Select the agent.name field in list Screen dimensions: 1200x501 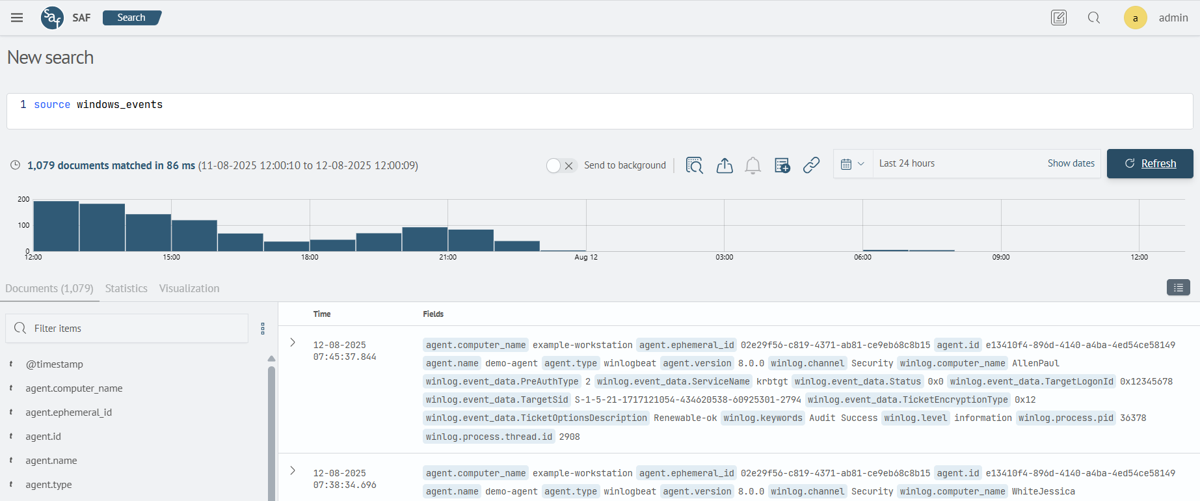(x=51, y=461)
